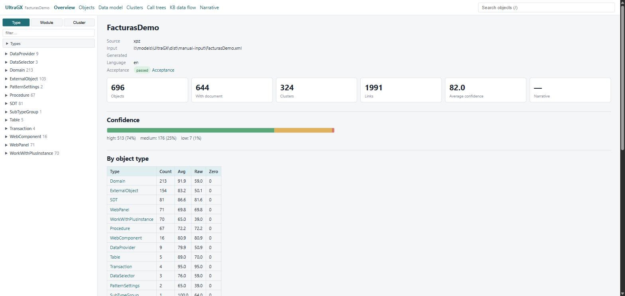
Task: Open Procedure link in table
Action: pyautogui.click(x=120, y=228)
